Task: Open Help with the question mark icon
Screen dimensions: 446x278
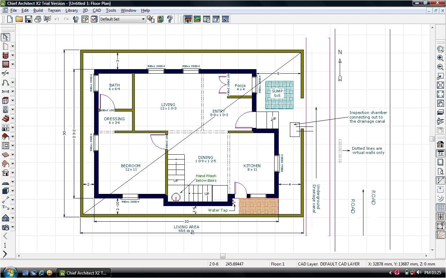Action: [x=169, y=19]
